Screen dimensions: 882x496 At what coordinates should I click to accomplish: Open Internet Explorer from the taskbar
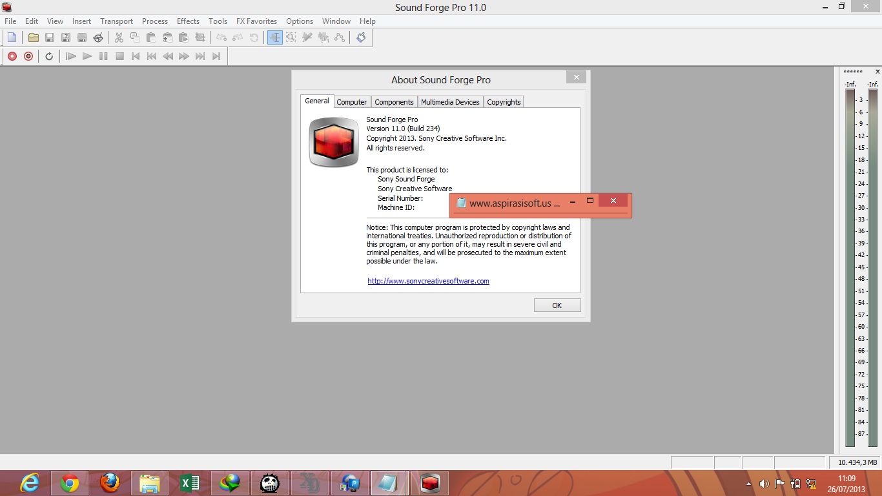[x=30, y=483]
